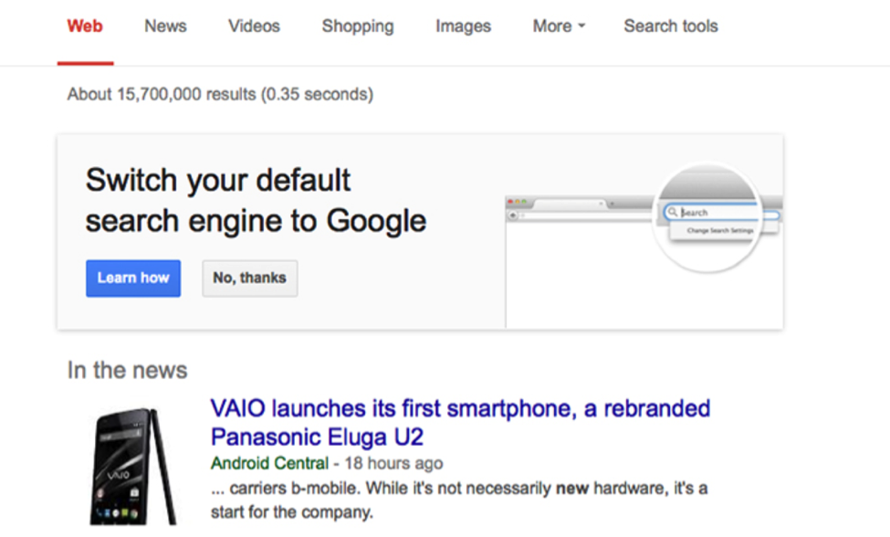
Task: Open the Shopping search results
Action: click(x=357, y=26)
